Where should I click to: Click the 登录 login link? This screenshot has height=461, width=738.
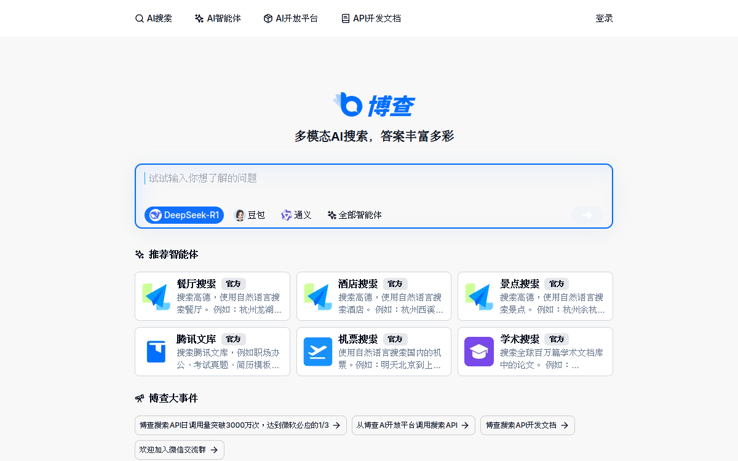pyautogui.click(x=605, y=18)
